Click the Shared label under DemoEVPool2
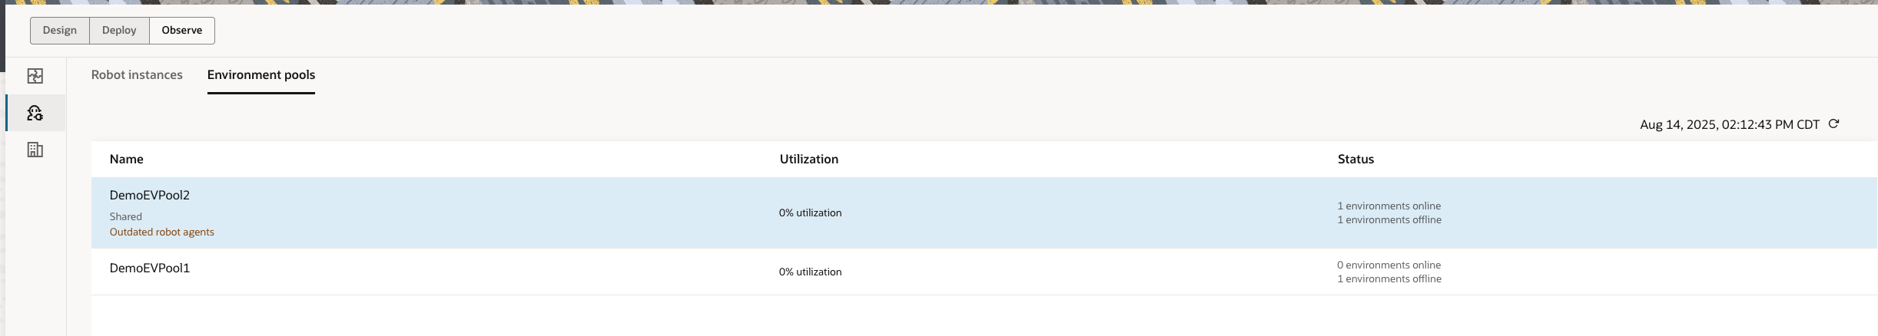Viewport: 1878px width, 336px height. click(126, 217)
